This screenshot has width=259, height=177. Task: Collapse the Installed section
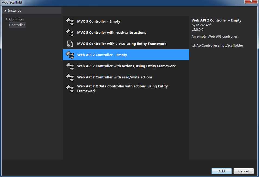click(5, 11)
